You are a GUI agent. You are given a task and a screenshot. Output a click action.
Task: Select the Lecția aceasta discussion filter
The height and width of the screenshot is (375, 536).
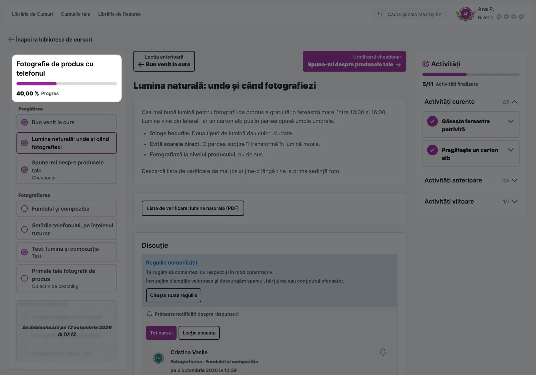199,333
